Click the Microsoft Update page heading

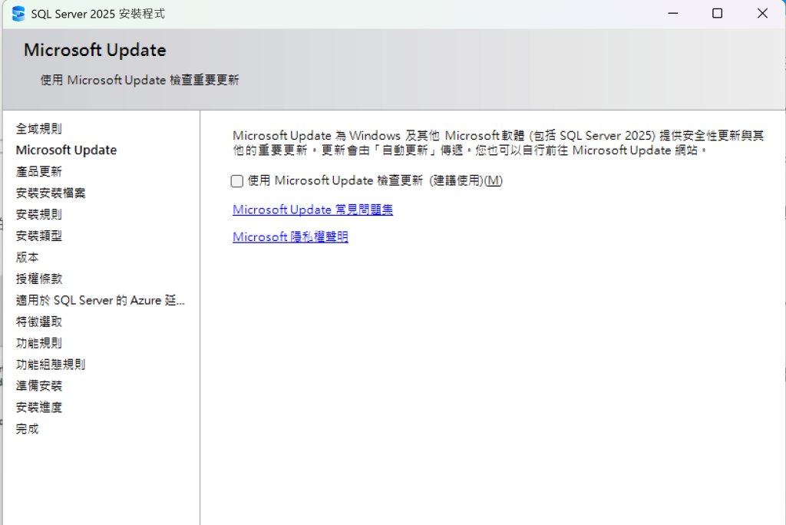(95, 50)
